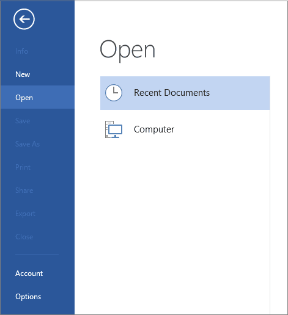288x315 pixels.
Task: Go to the New page
Action: (x=23, y=74)
